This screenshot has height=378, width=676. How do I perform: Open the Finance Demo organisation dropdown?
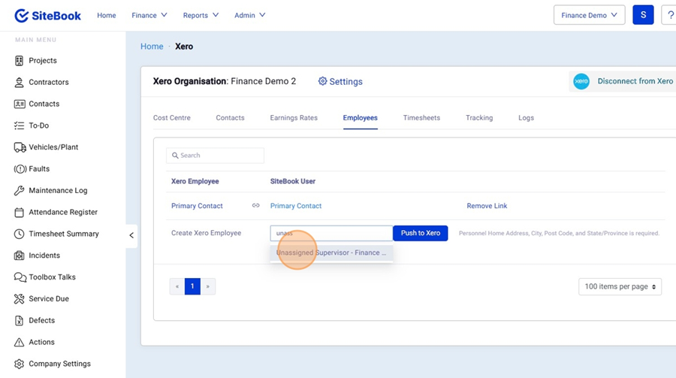589,15
